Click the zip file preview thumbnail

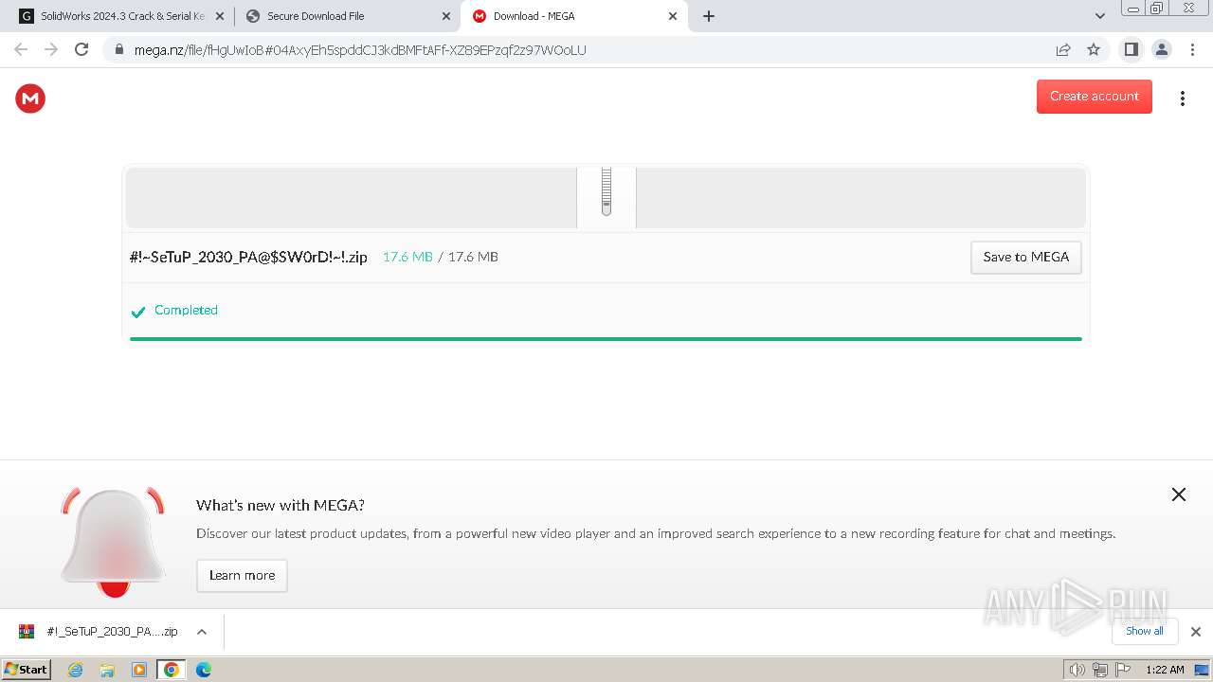(x=606, y=197)
